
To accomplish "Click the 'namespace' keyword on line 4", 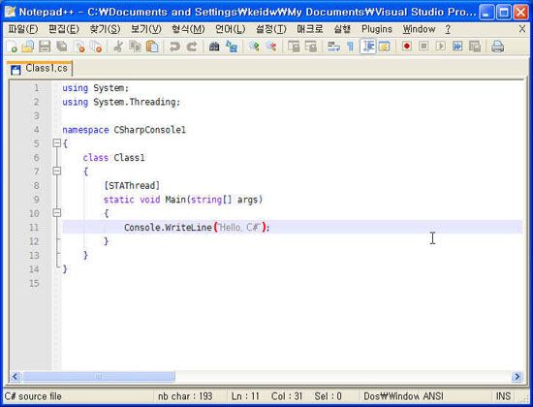I will click(85, 130).
